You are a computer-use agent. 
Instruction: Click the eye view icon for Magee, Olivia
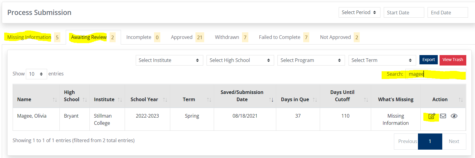pos(454,116)
